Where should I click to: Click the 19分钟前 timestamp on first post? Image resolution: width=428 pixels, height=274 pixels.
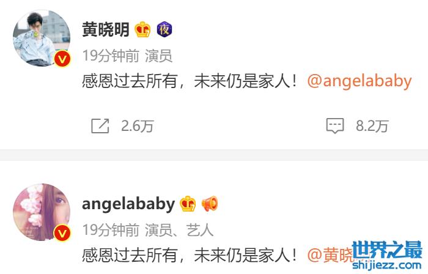tap(111, 56)
